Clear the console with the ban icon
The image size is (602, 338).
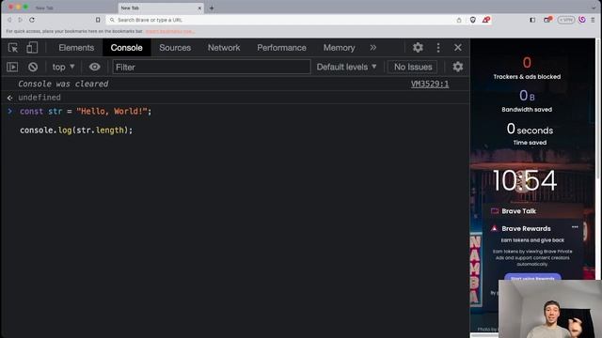[x=33, y=67]
